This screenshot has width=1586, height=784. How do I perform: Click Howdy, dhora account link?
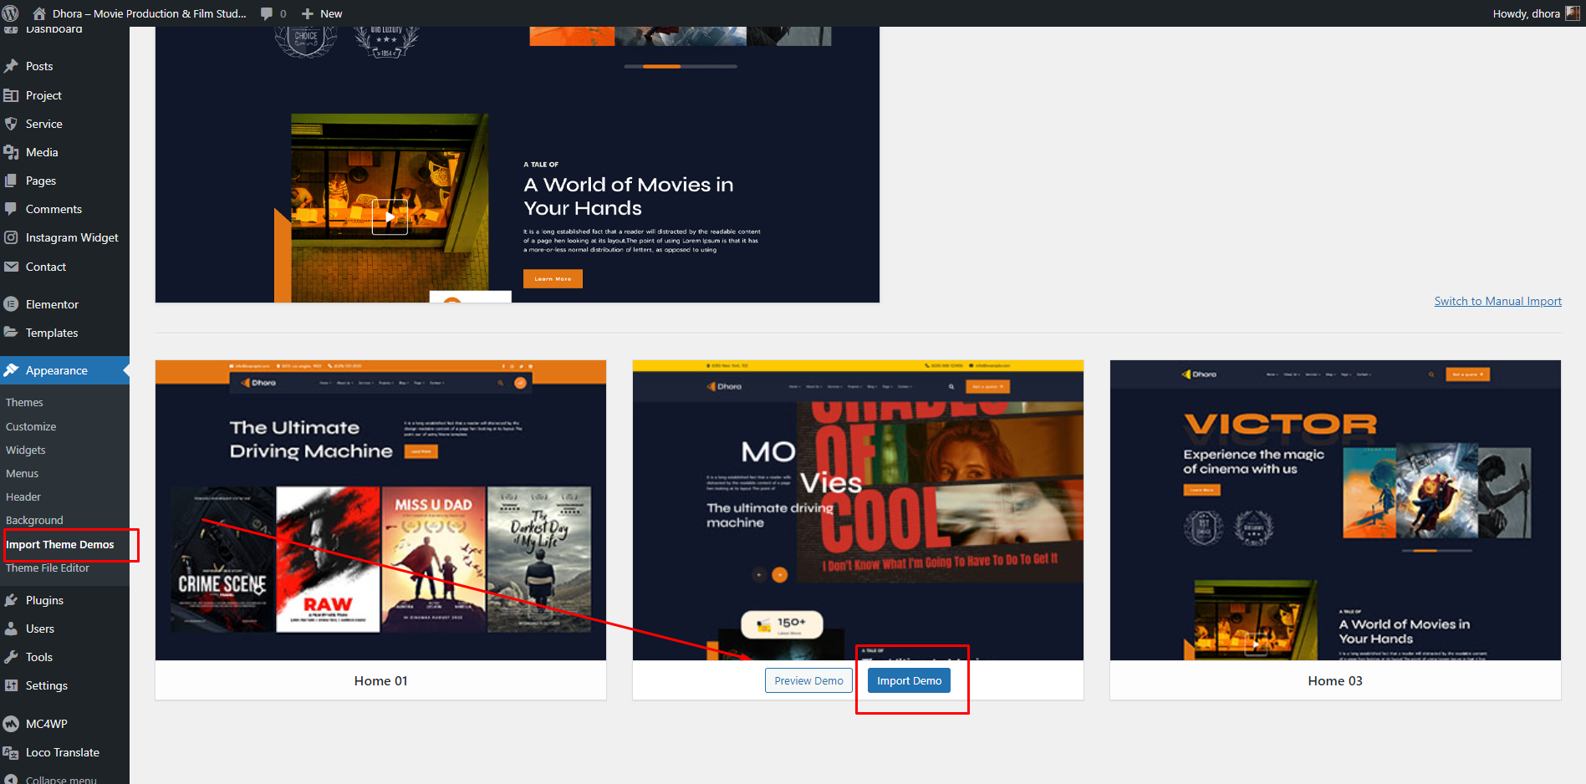(x=1526, y=13)
